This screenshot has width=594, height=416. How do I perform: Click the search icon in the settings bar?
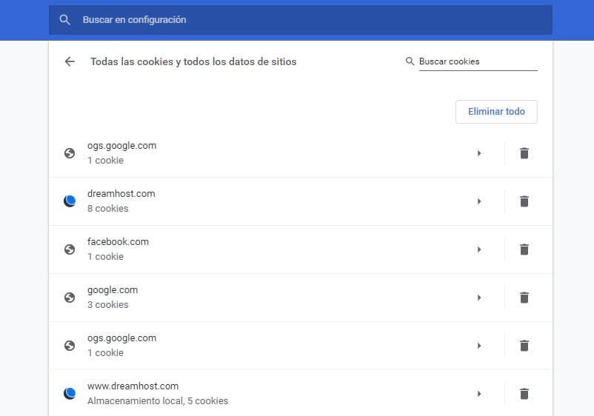tap(65, 20)
